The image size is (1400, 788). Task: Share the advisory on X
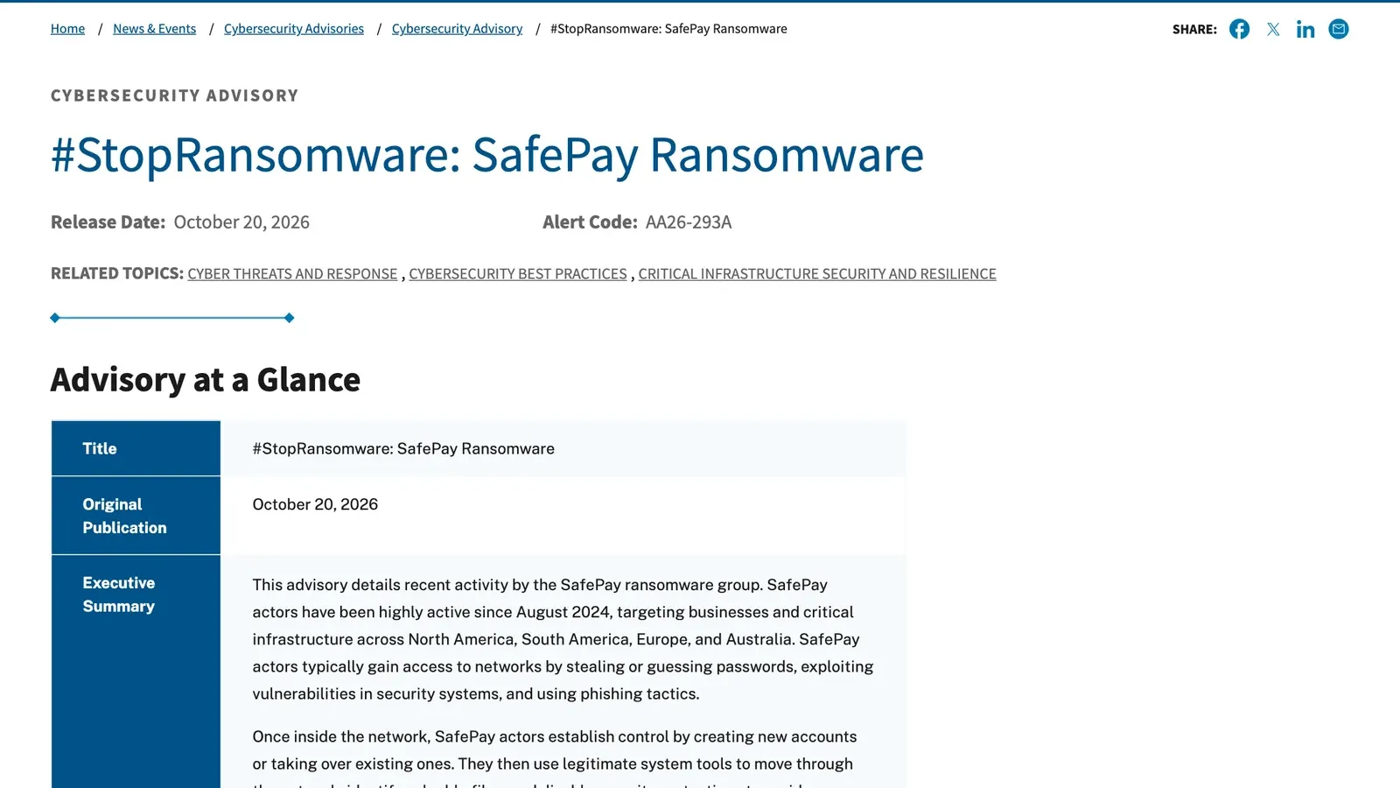click(1273, 29)
